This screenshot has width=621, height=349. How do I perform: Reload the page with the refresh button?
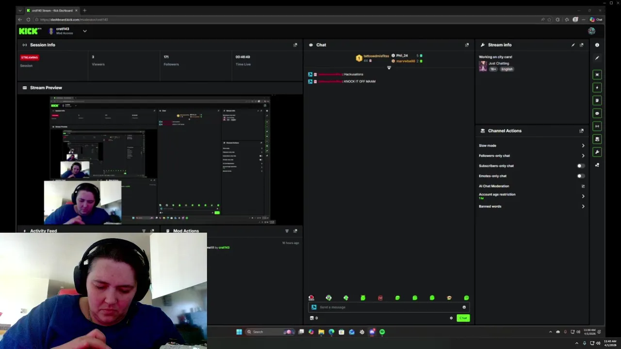tap(29, 20)
